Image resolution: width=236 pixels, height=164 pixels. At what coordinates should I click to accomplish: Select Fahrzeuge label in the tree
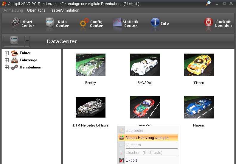pos(28,60)
